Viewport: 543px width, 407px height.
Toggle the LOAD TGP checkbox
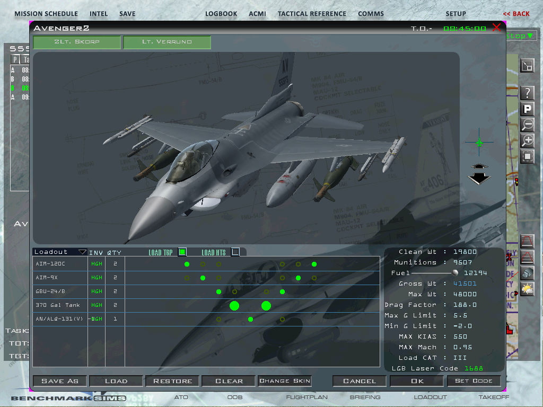182,252
